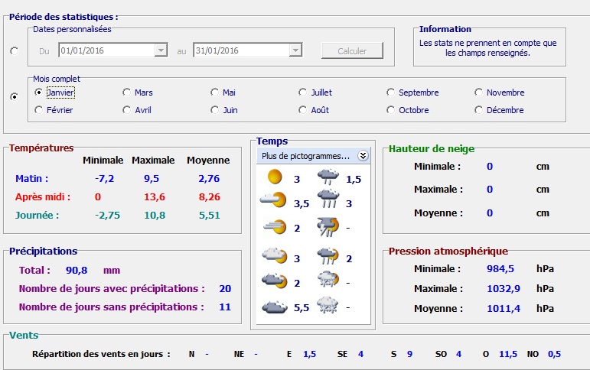Select the Dates personnalisées radio button
This screenshot has width=590, height=370.
pyautogui.click(x=15, y=50)
